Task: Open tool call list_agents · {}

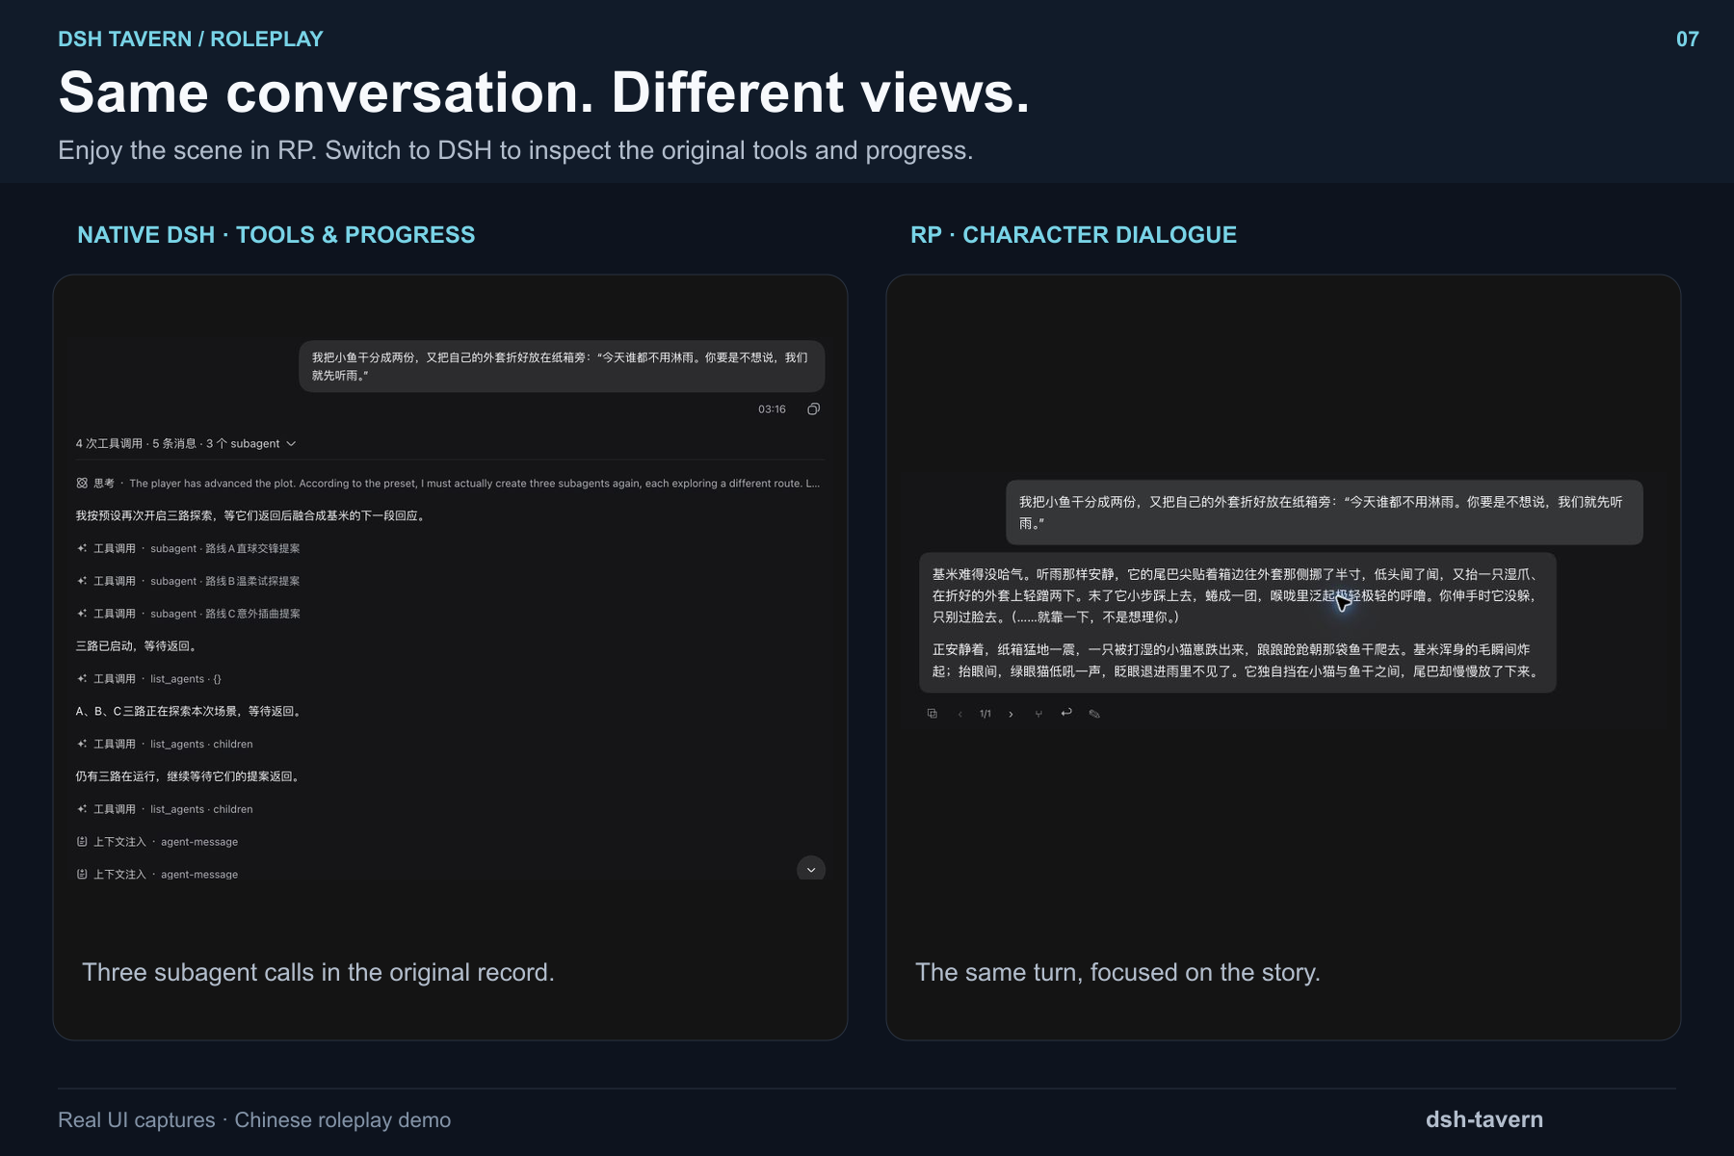Action: 148,679
